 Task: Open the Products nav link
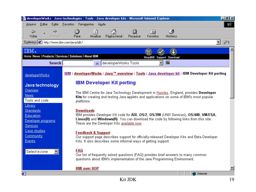[x=48, y=56]
